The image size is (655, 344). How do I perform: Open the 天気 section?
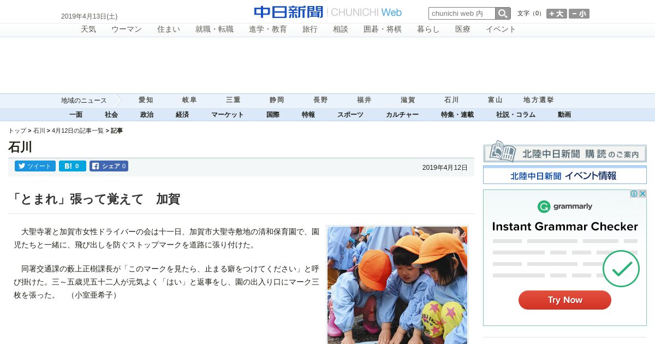[x=88, y=29]
